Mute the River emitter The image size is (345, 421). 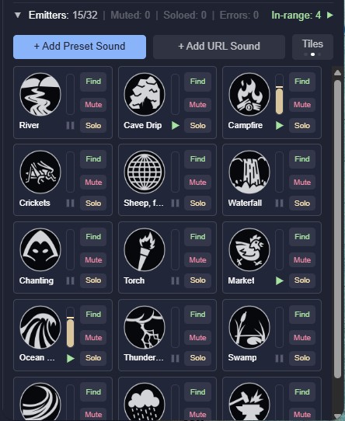[x=93, y=104]
